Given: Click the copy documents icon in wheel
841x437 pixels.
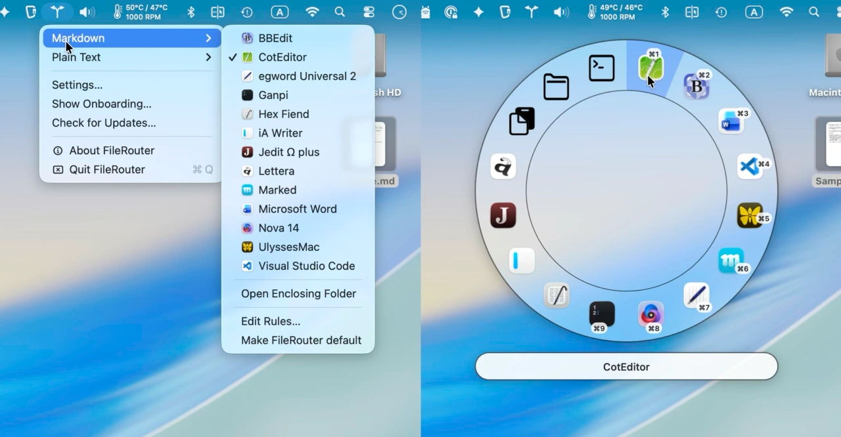Looking at the screenshot, I should [522, 121].
